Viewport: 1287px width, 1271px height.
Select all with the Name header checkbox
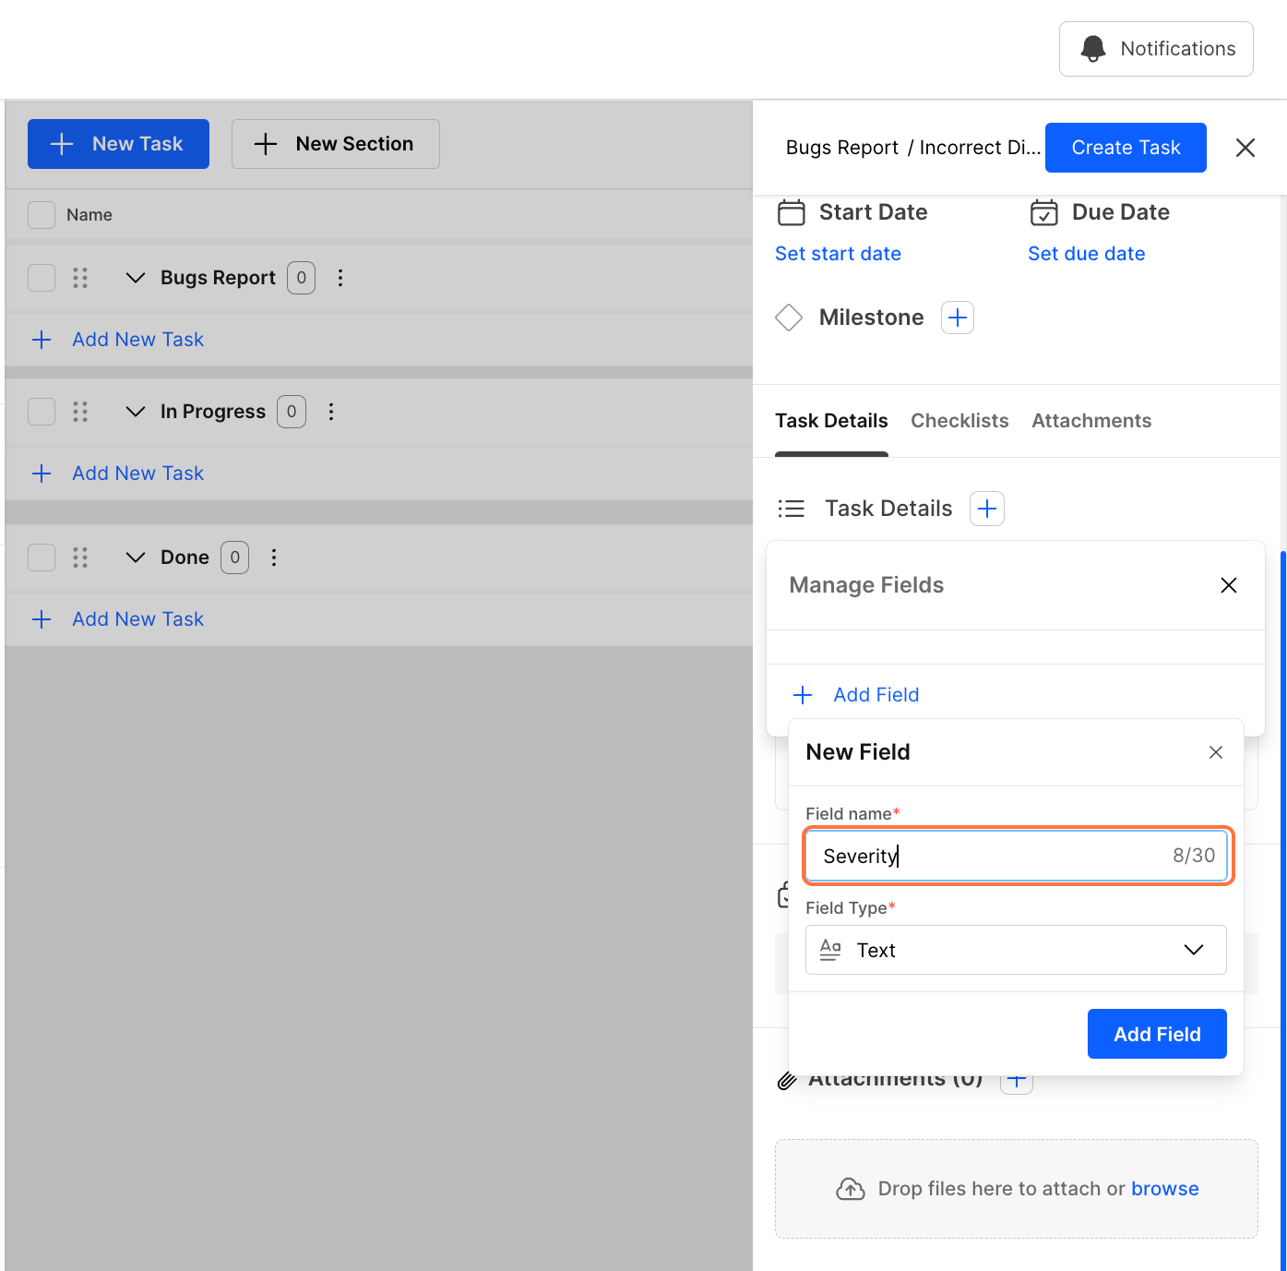pyautogui.click(x=42, y=215)
